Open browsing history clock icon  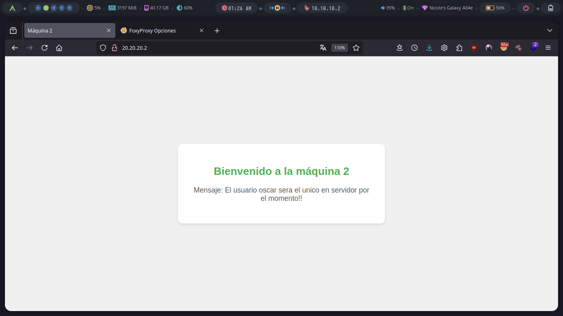pos(414,48)
